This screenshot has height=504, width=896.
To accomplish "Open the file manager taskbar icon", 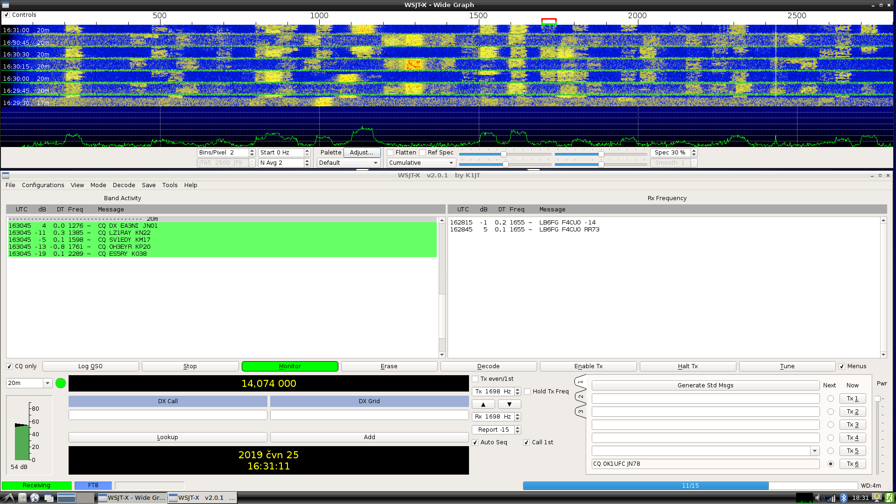I will [22, 498].
